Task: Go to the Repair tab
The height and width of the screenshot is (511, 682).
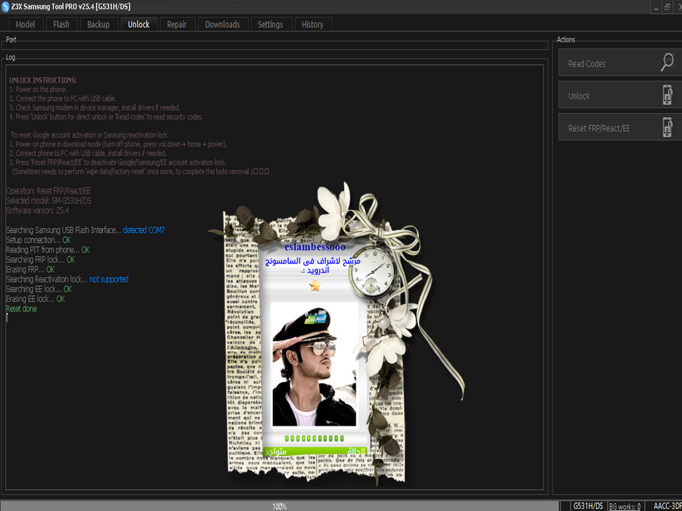Action: click(176, 25)
